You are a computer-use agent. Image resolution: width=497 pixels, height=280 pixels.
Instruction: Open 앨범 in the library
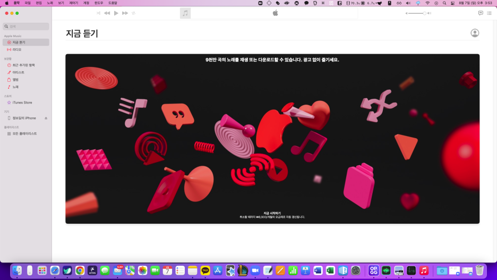[26, 80]
